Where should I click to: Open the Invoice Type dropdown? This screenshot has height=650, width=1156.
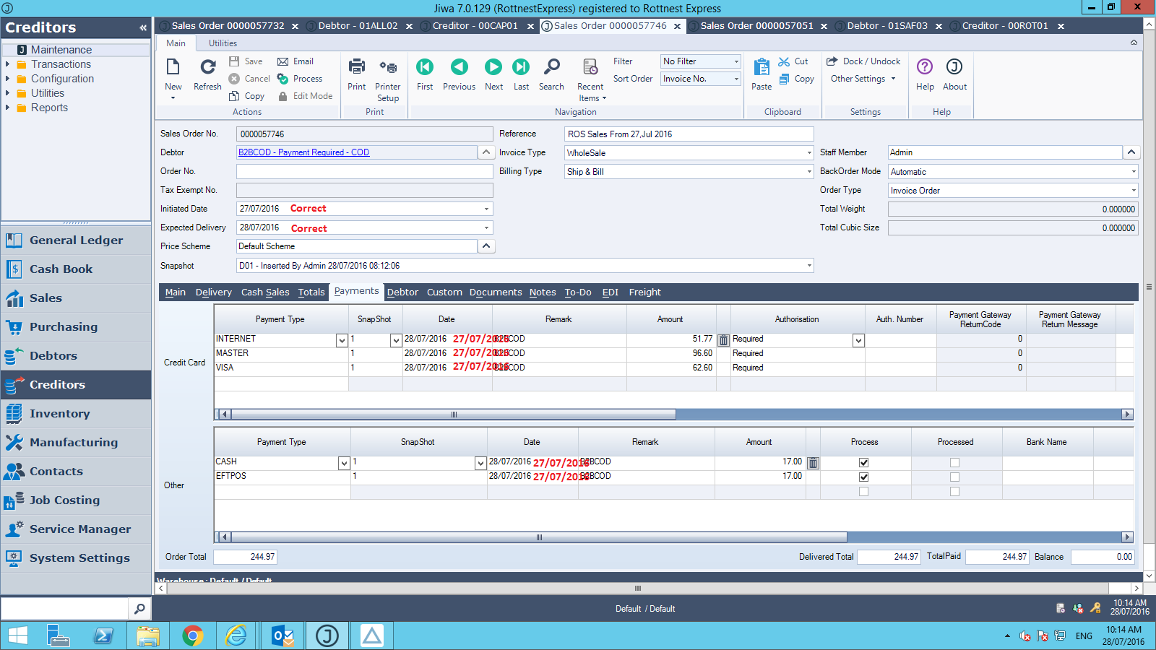click(808, 153)
